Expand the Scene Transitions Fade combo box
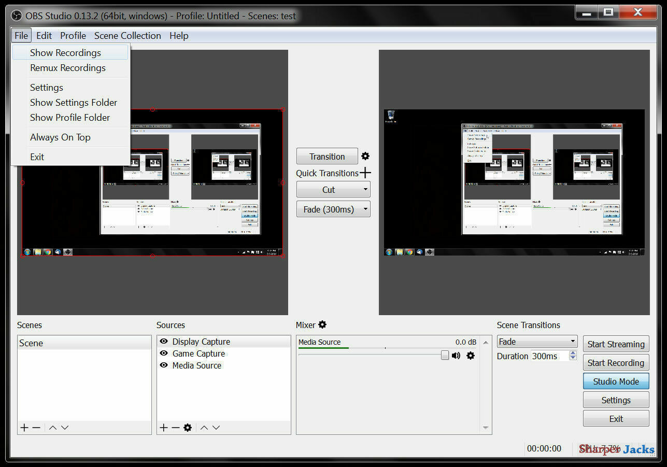The height and width of the screenshot is (467, 667). pos(537,342)
